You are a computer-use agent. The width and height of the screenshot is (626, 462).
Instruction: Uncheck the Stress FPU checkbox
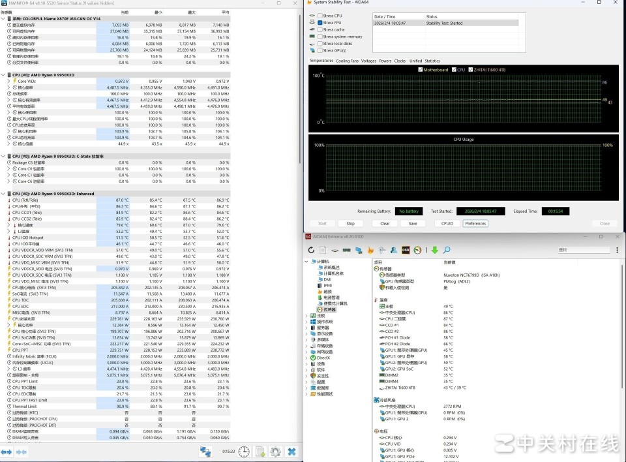click(x=320, y=23)
